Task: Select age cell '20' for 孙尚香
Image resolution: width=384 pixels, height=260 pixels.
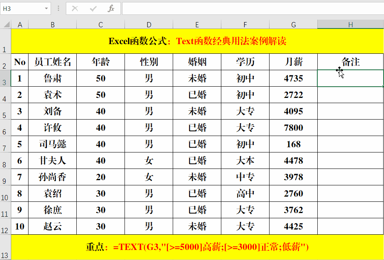Action: click(101, 177)
